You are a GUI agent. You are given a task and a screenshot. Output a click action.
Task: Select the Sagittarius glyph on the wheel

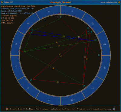(x=72, y=11)
